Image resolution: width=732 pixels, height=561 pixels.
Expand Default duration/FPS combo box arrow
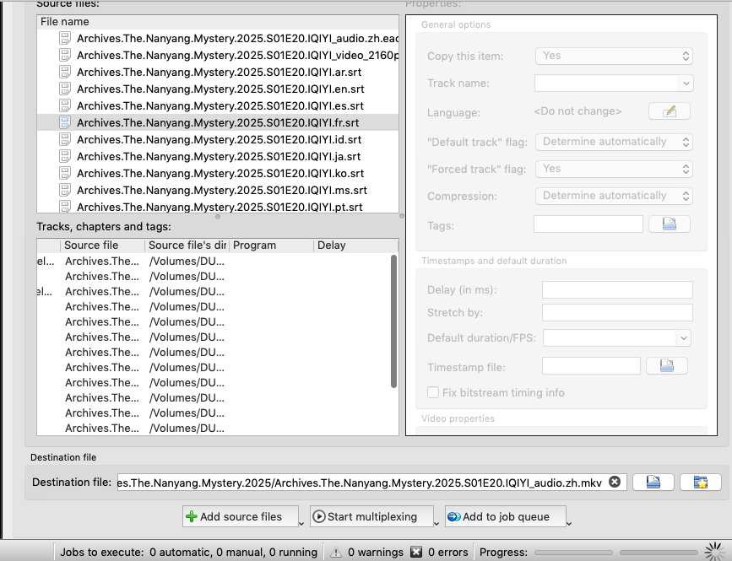click(683, 338)
